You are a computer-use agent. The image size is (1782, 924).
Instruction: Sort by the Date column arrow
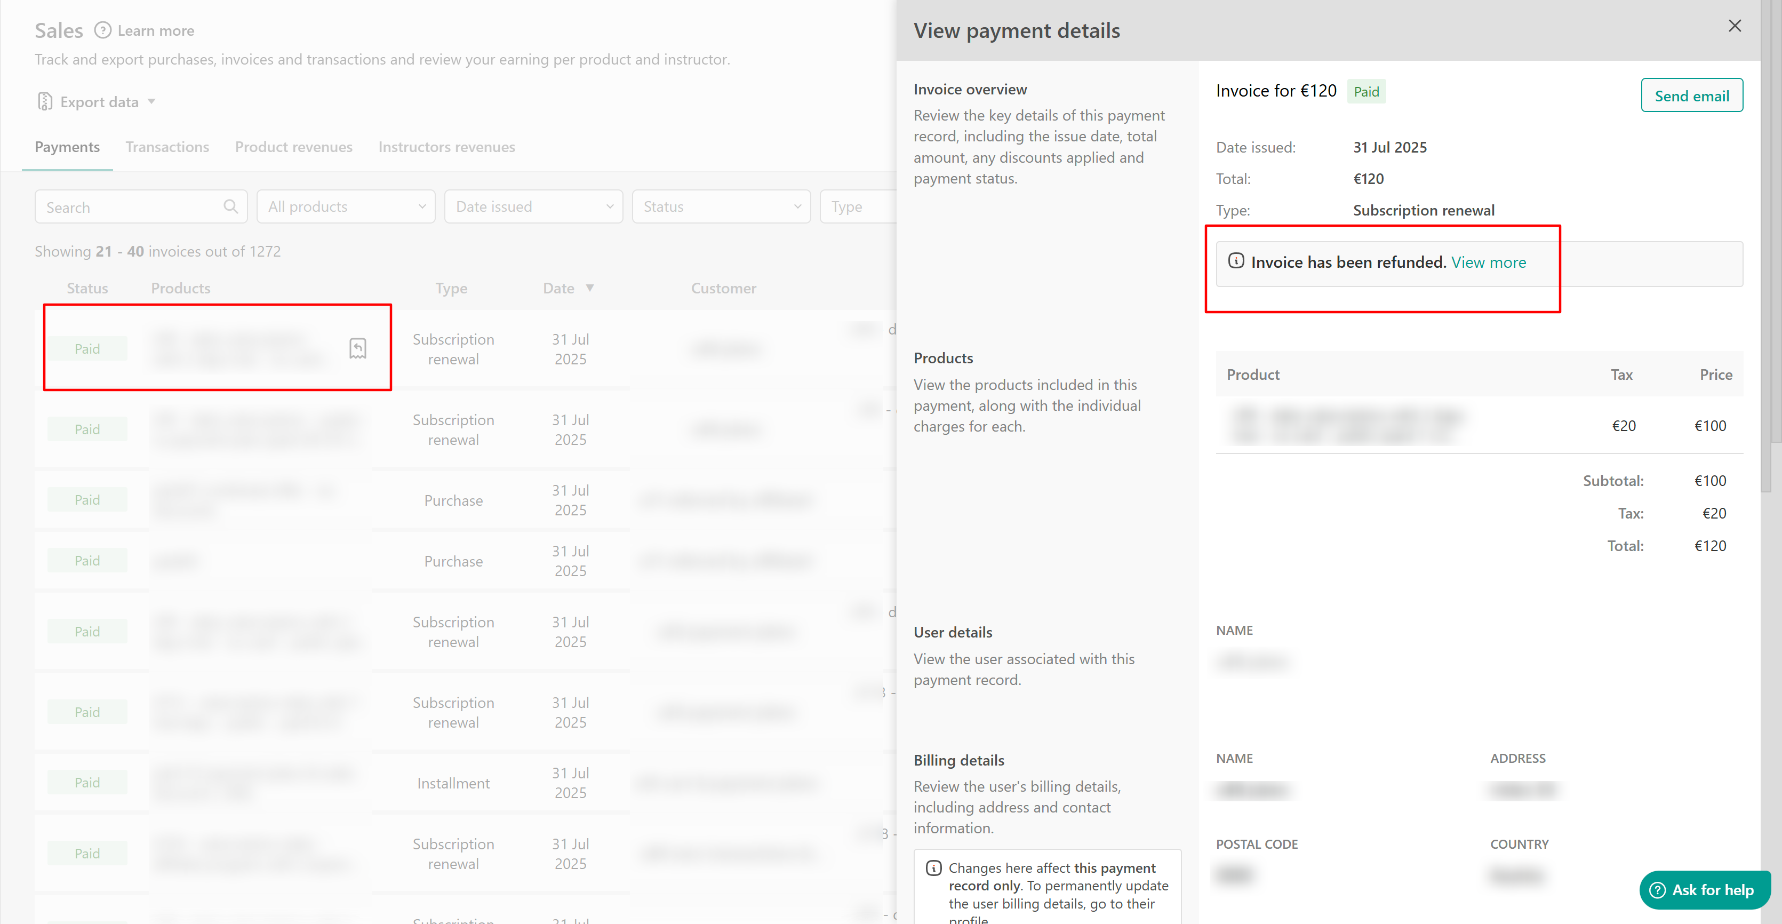click(589, 288)
